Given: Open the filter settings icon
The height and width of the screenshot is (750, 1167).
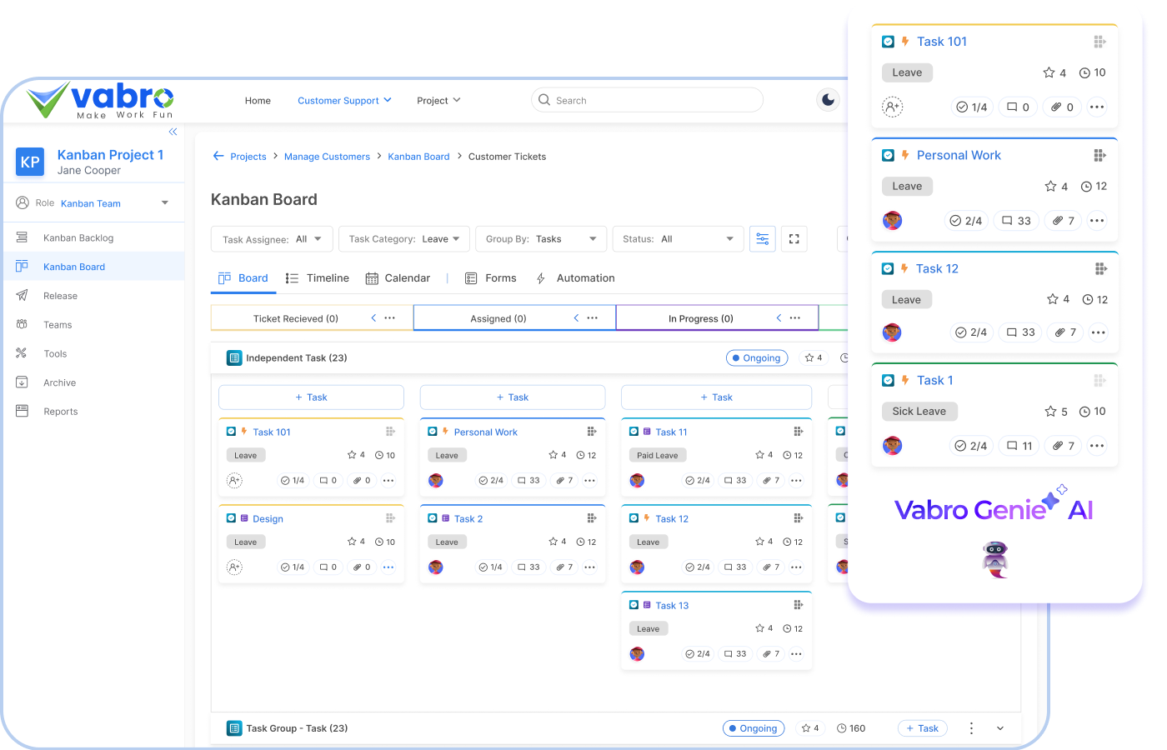Looking at the screenshot, I should [x=762, y=238].
